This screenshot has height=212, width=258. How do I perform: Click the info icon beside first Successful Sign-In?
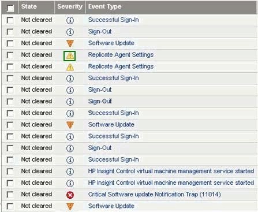click(70, 20)
